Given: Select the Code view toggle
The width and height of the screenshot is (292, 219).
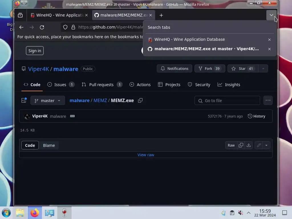Looking at the screenshot, I should [x=30, y=145].
